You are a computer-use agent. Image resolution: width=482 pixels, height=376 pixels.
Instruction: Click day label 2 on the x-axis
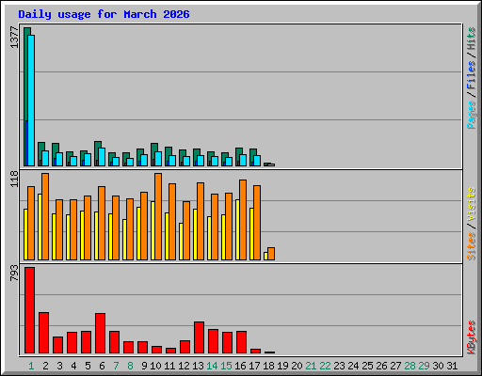(45, 366)
